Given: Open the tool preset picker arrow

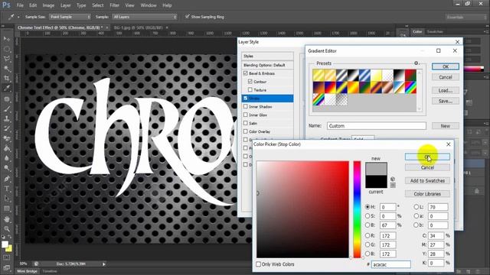Looking at the screenshot, I should click(x=18, y=17).
